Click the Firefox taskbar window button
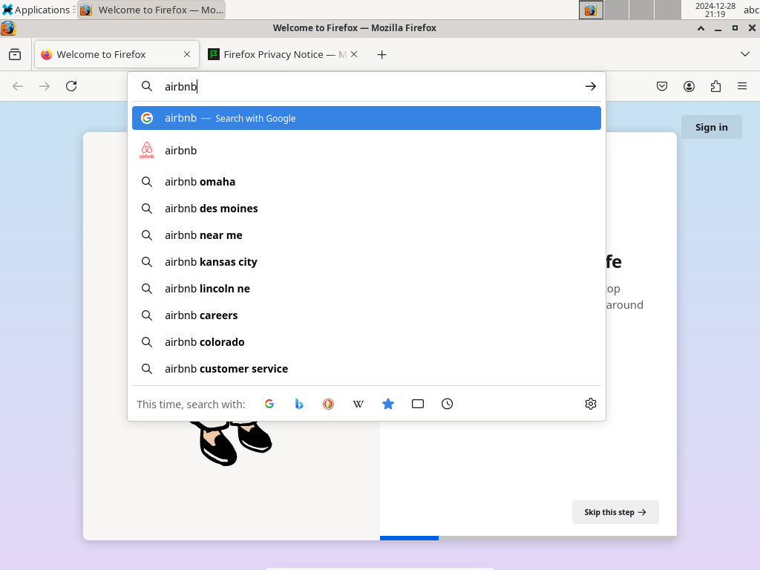 tap(151, 10)
